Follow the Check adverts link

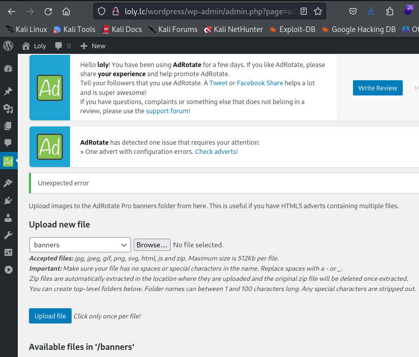click(x=215, y=151)
